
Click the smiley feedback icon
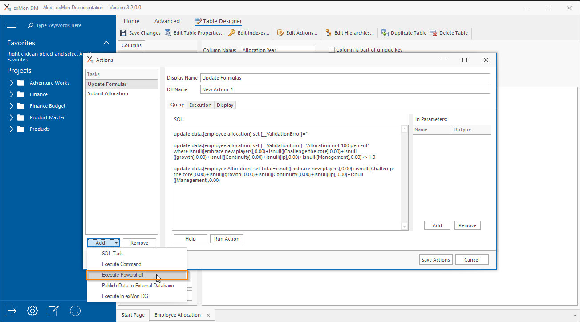tap(75, 310)
